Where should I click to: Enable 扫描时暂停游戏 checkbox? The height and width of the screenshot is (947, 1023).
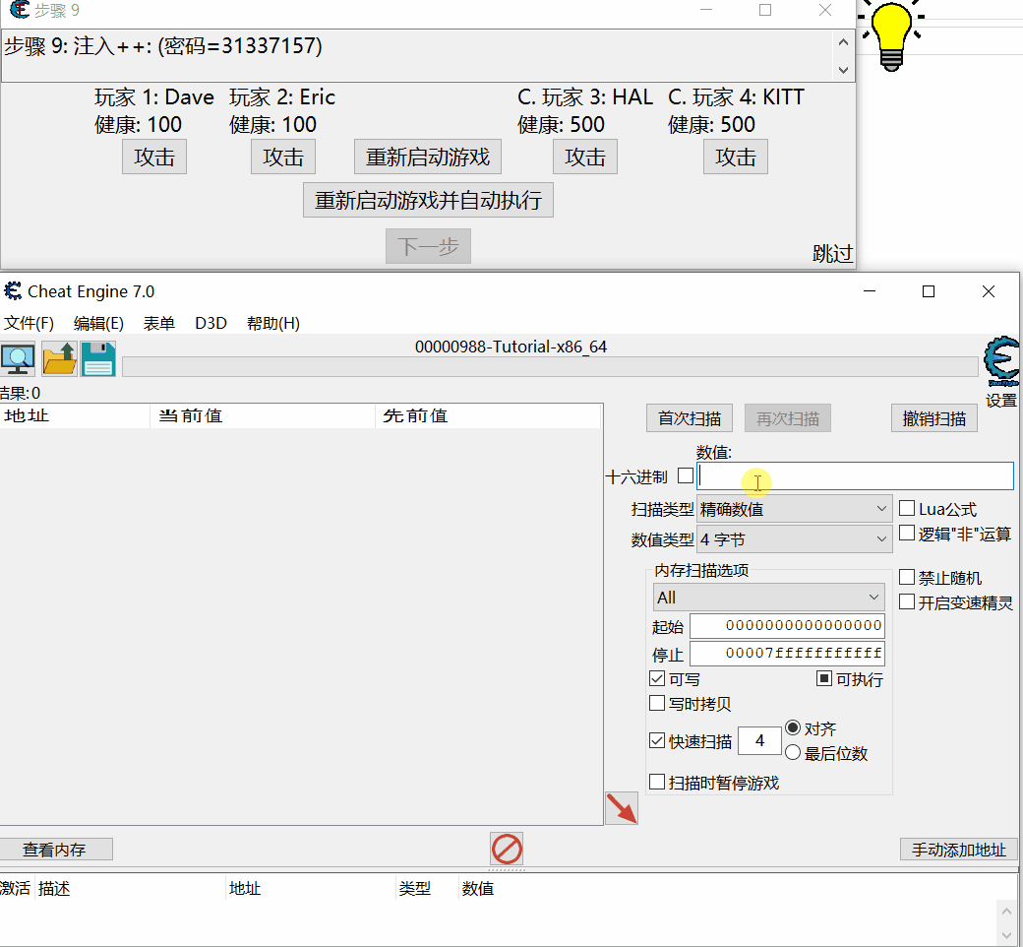coord(657,783)
